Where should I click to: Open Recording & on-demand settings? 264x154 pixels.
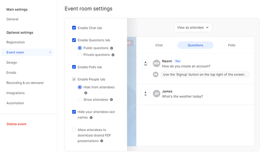click(x=25, y=83)
